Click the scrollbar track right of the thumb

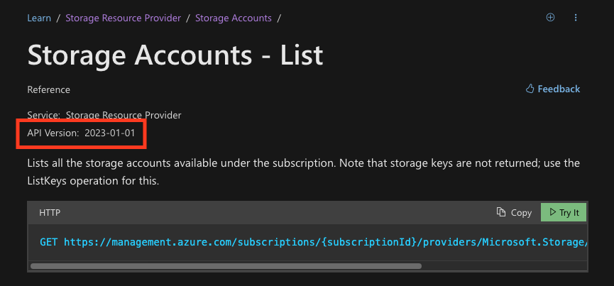click(504, 267)
